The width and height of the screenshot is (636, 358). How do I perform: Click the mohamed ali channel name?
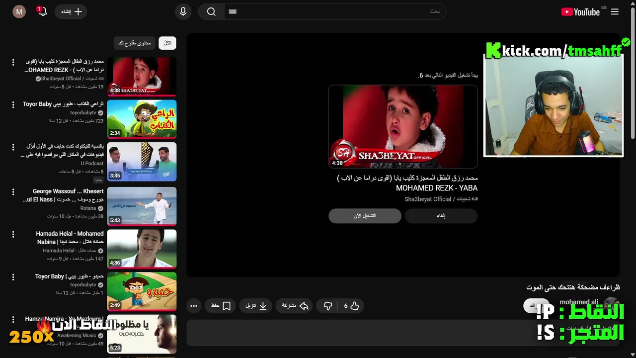click(x=578, y=302)
